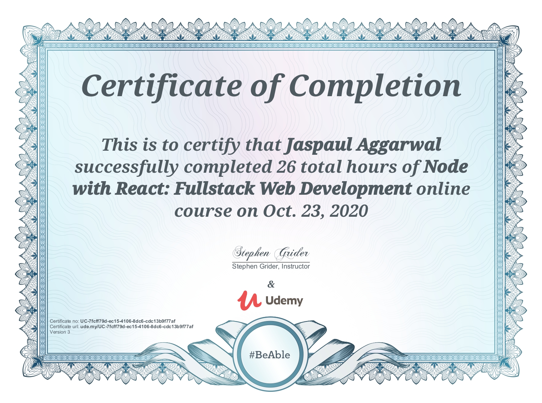
Task: Click 'This is to certify that'
Action: coord(191,145)
